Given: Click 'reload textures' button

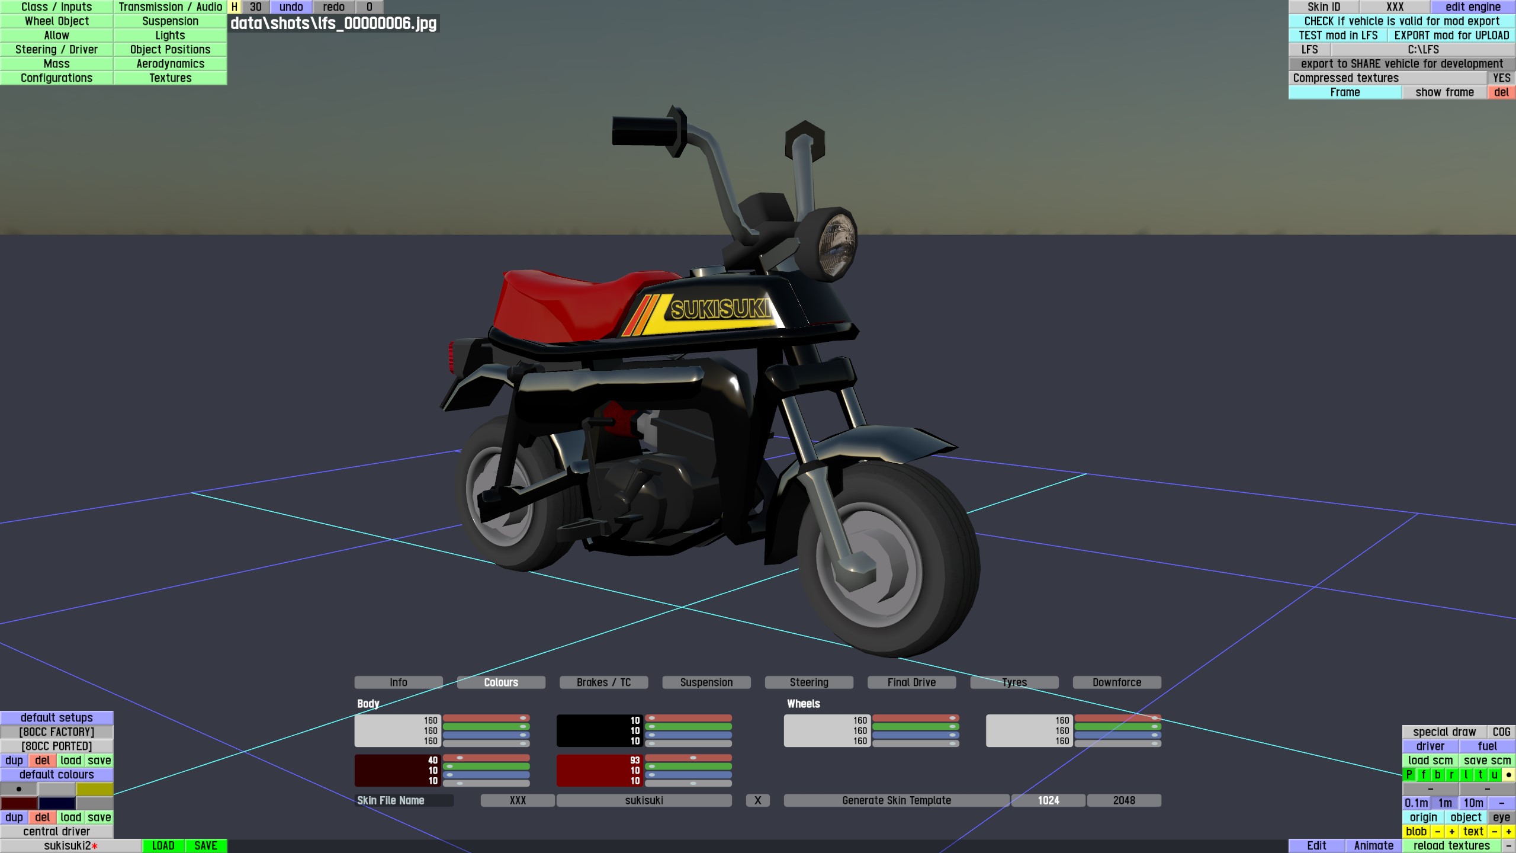Looking at the screenshot, I should (x=1451, y=845).
